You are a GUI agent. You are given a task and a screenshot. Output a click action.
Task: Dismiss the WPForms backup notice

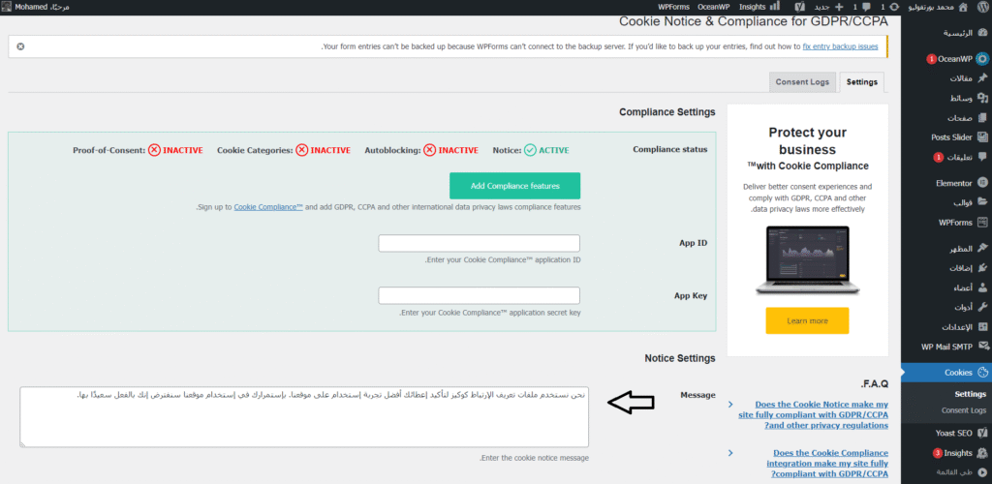(x=20, y=46)
